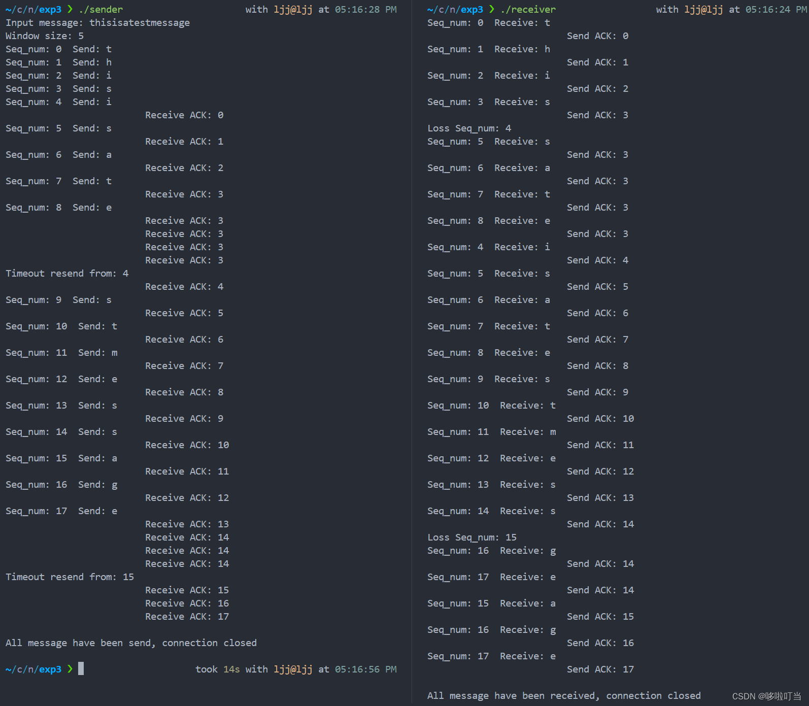
Task: Click the './sender' command in left terminal
Action: (100, 10)
